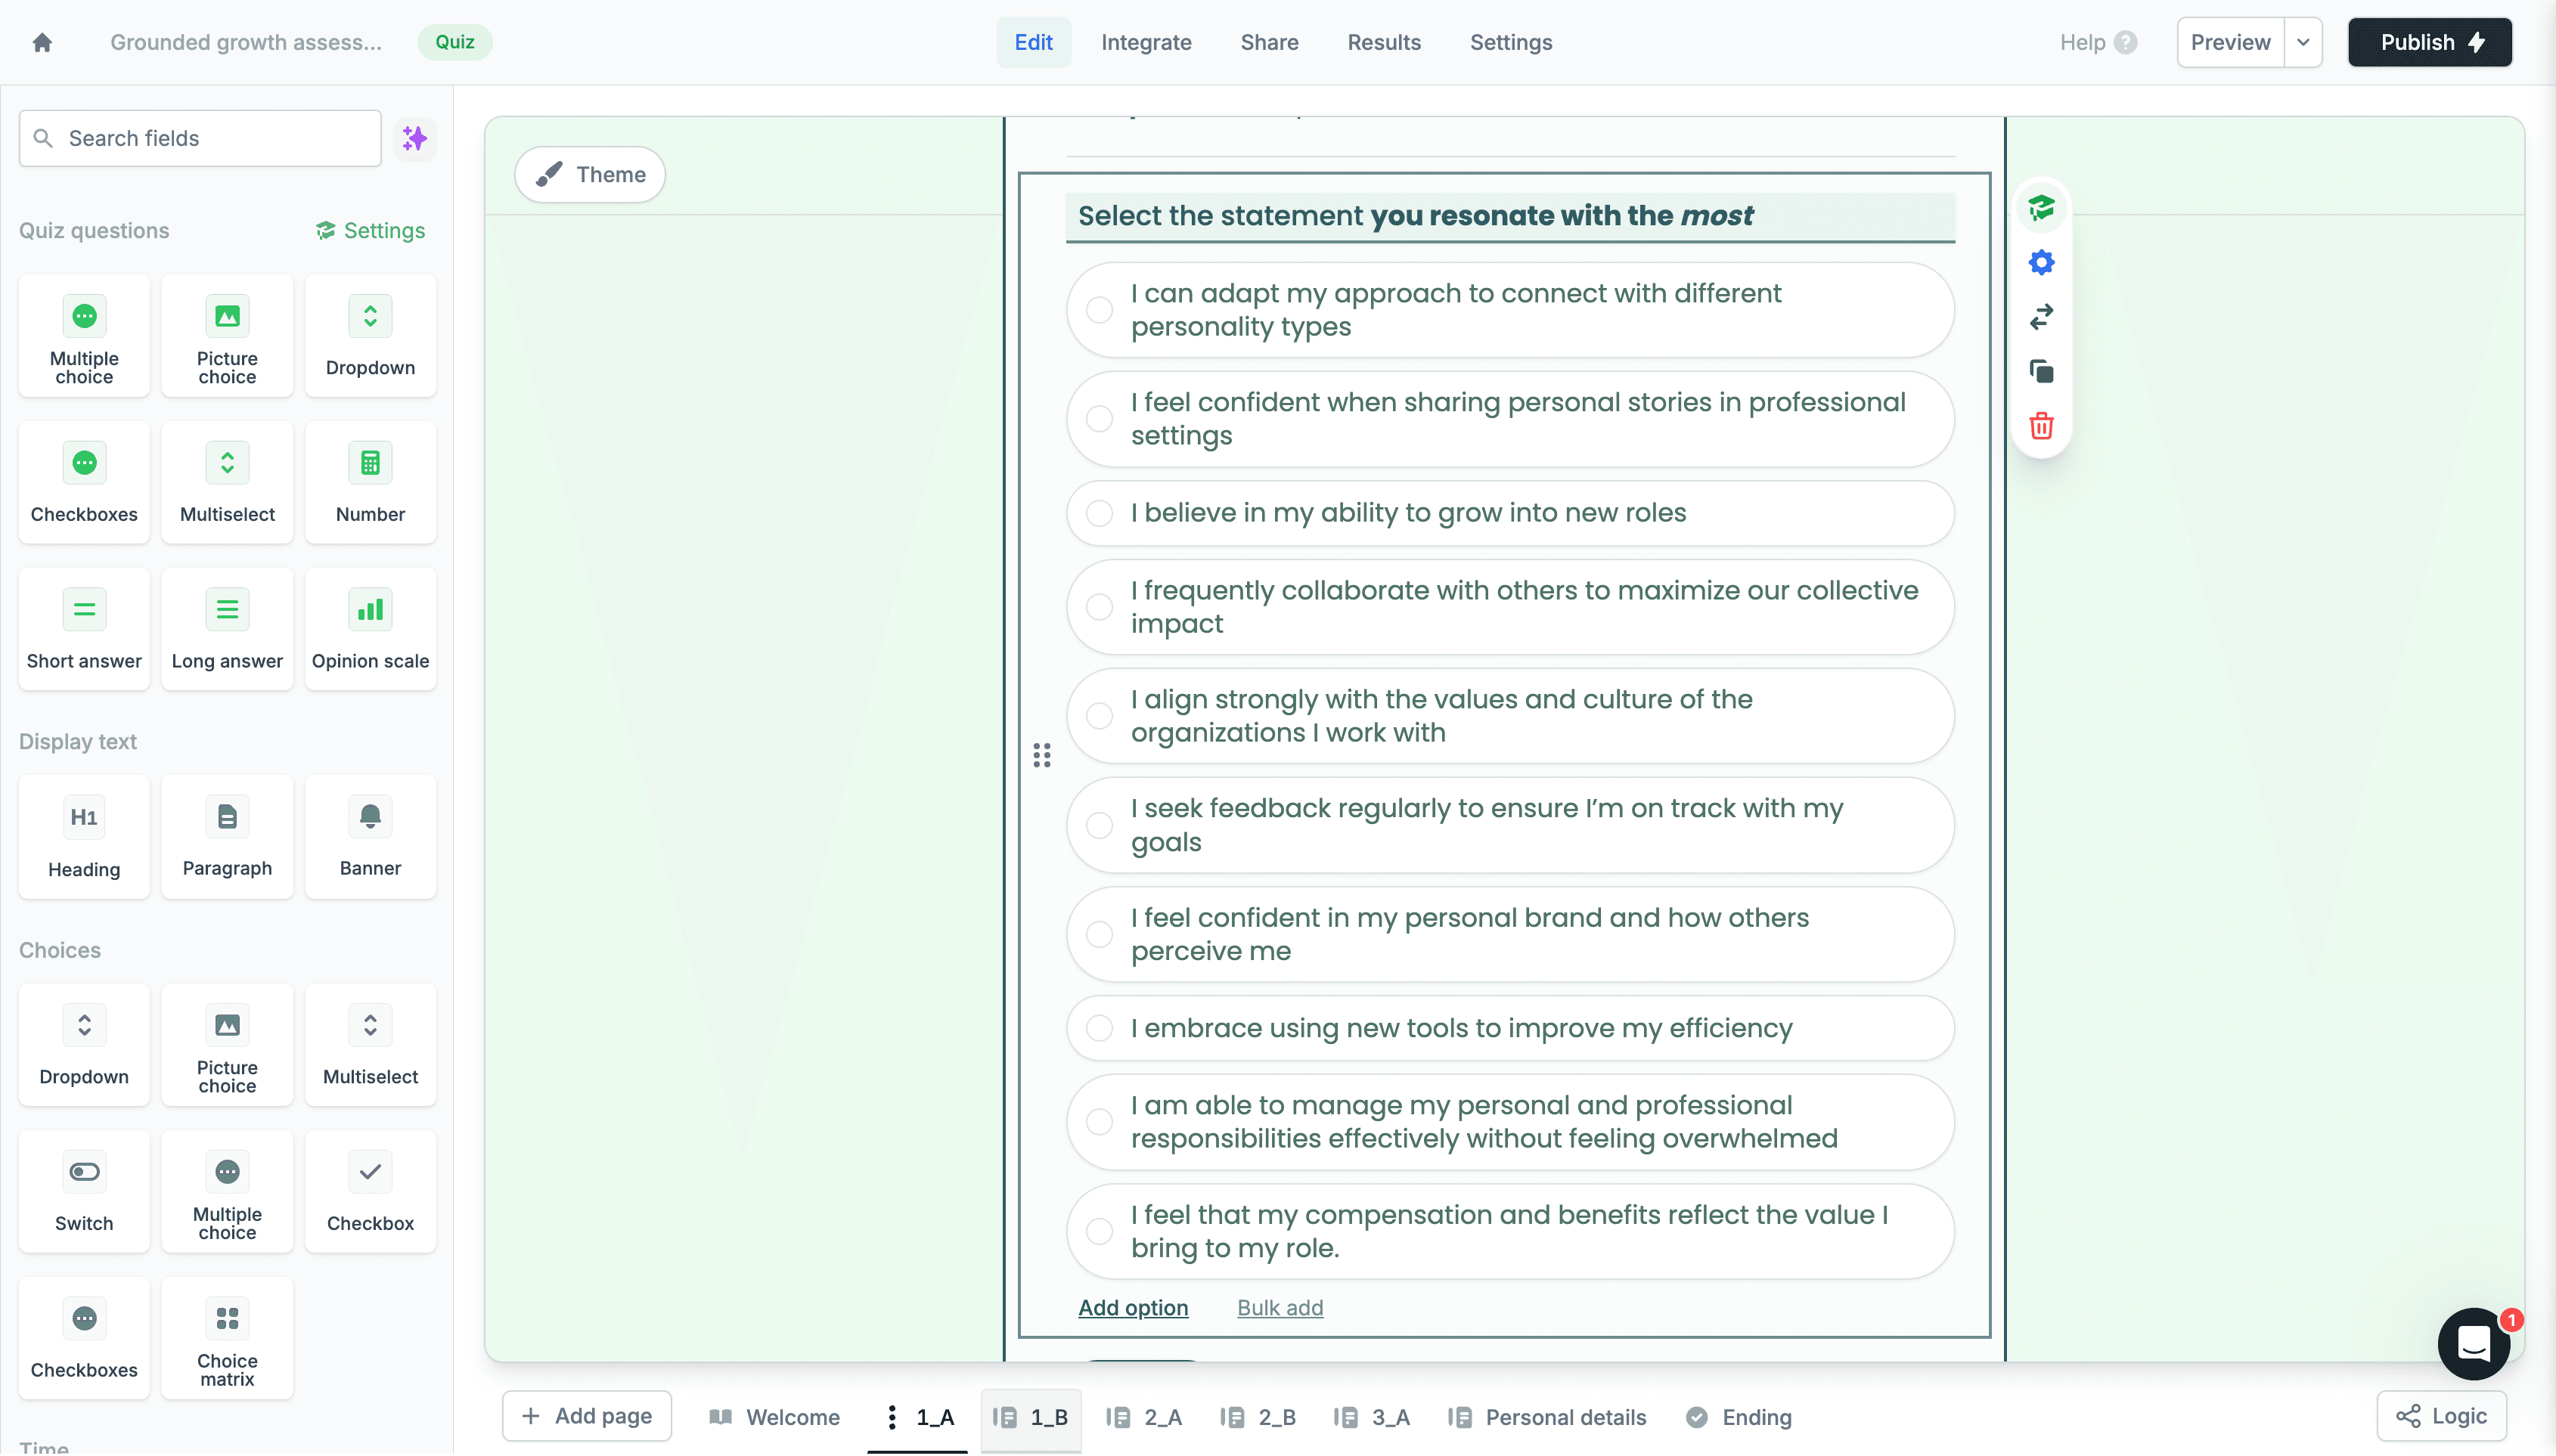The width and height of the screenshot is (2556, 1456).
Task: Delete the question with trash icon
Action: [x=2041, y=426]
